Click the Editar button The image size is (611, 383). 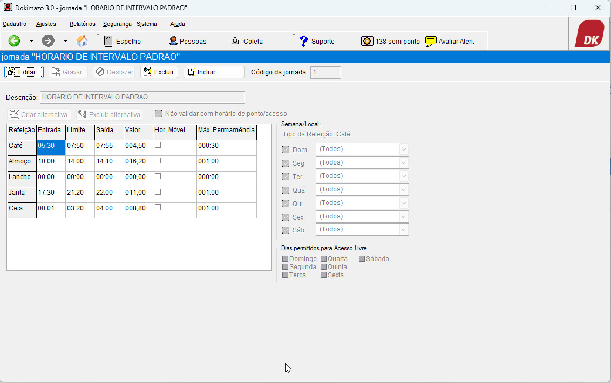[24, 72]
